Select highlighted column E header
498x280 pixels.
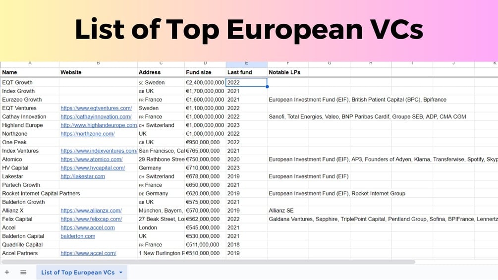(246, 63)
